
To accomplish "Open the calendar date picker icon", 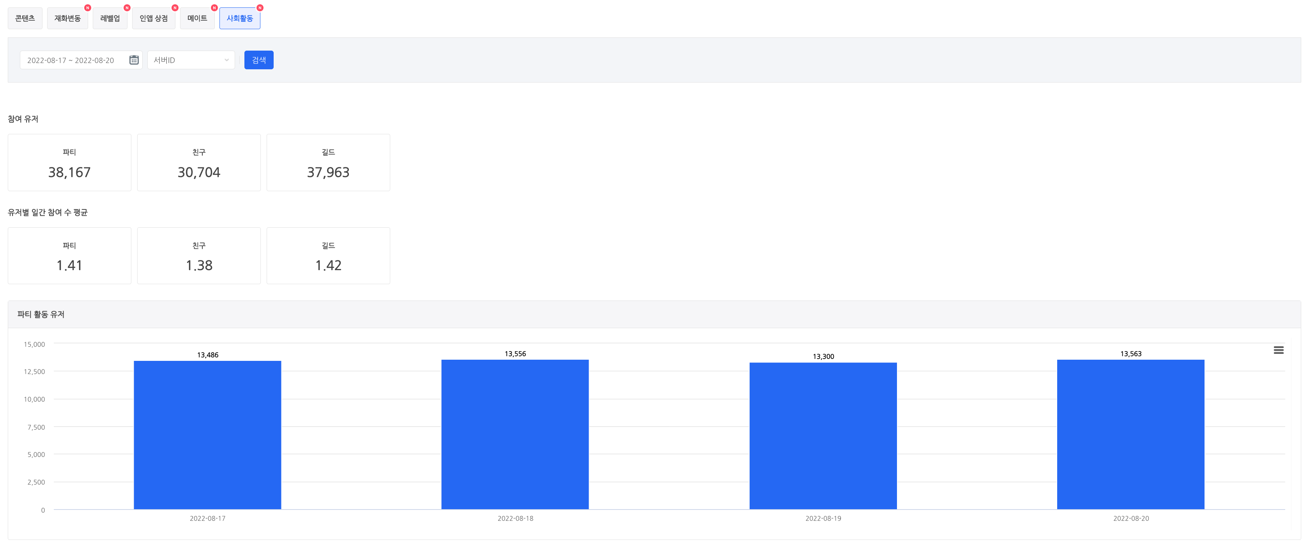I will click(x=134, y=60).
